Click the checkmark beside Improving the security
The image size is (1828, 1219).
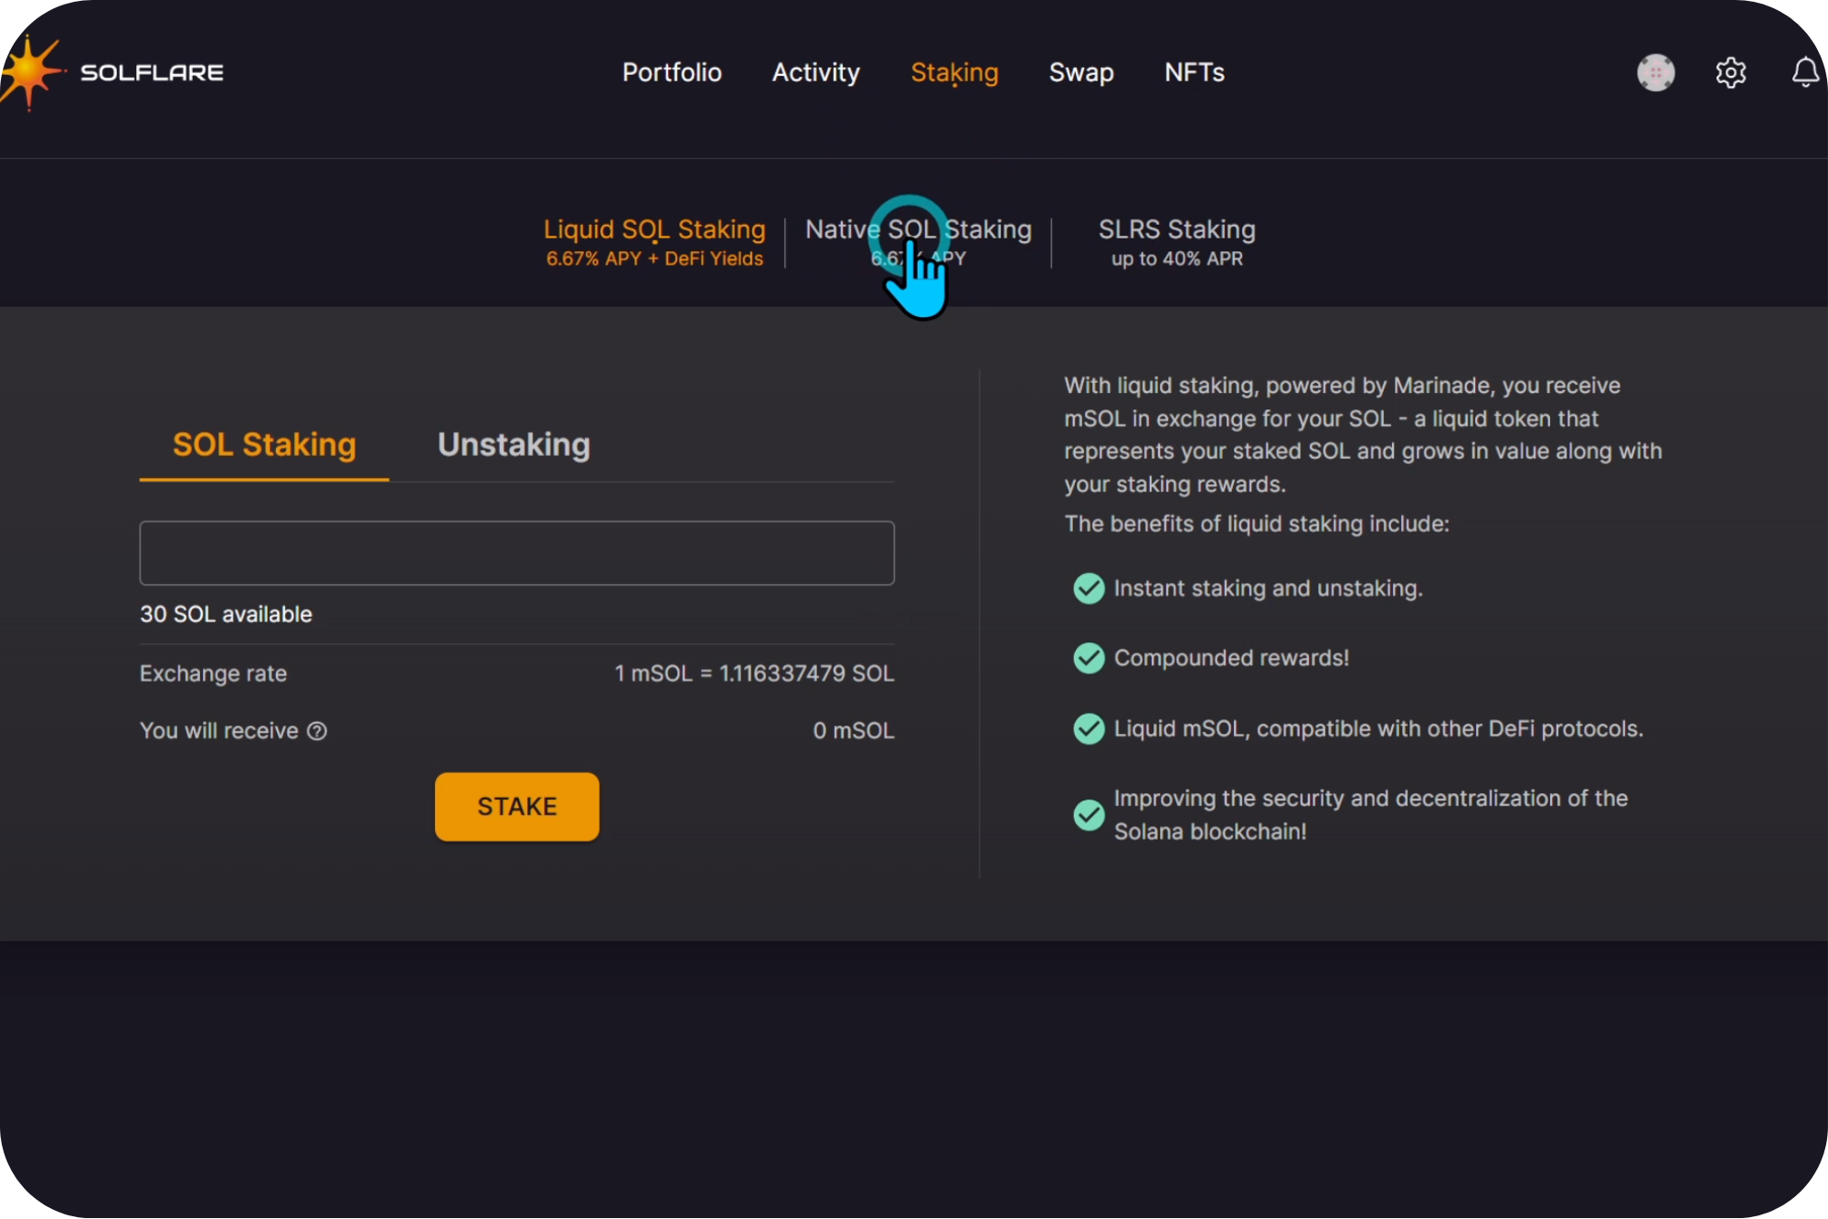(x=1089, y=814)
